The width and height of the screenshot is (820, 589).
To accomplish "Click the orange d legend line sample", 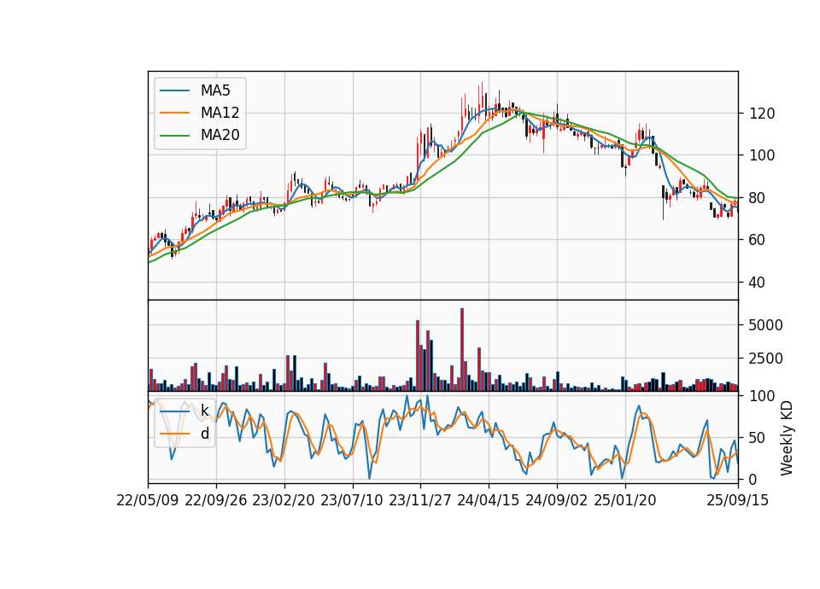I will click(174, 434).
